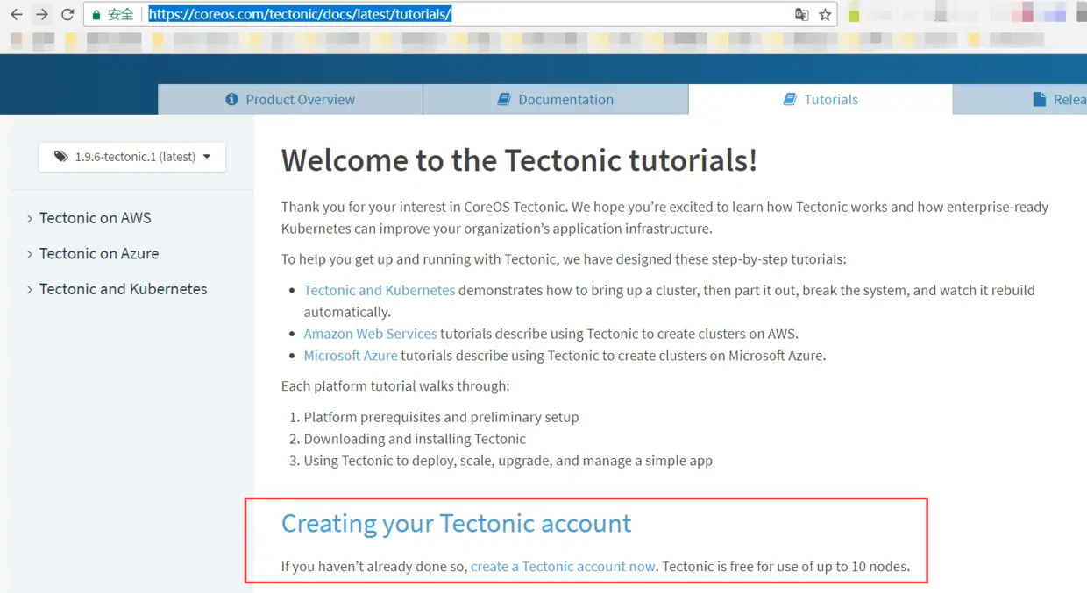Open Tectonic and Kubernetes sidebar item
This screenshot has height=593, width=1087.
124,289
